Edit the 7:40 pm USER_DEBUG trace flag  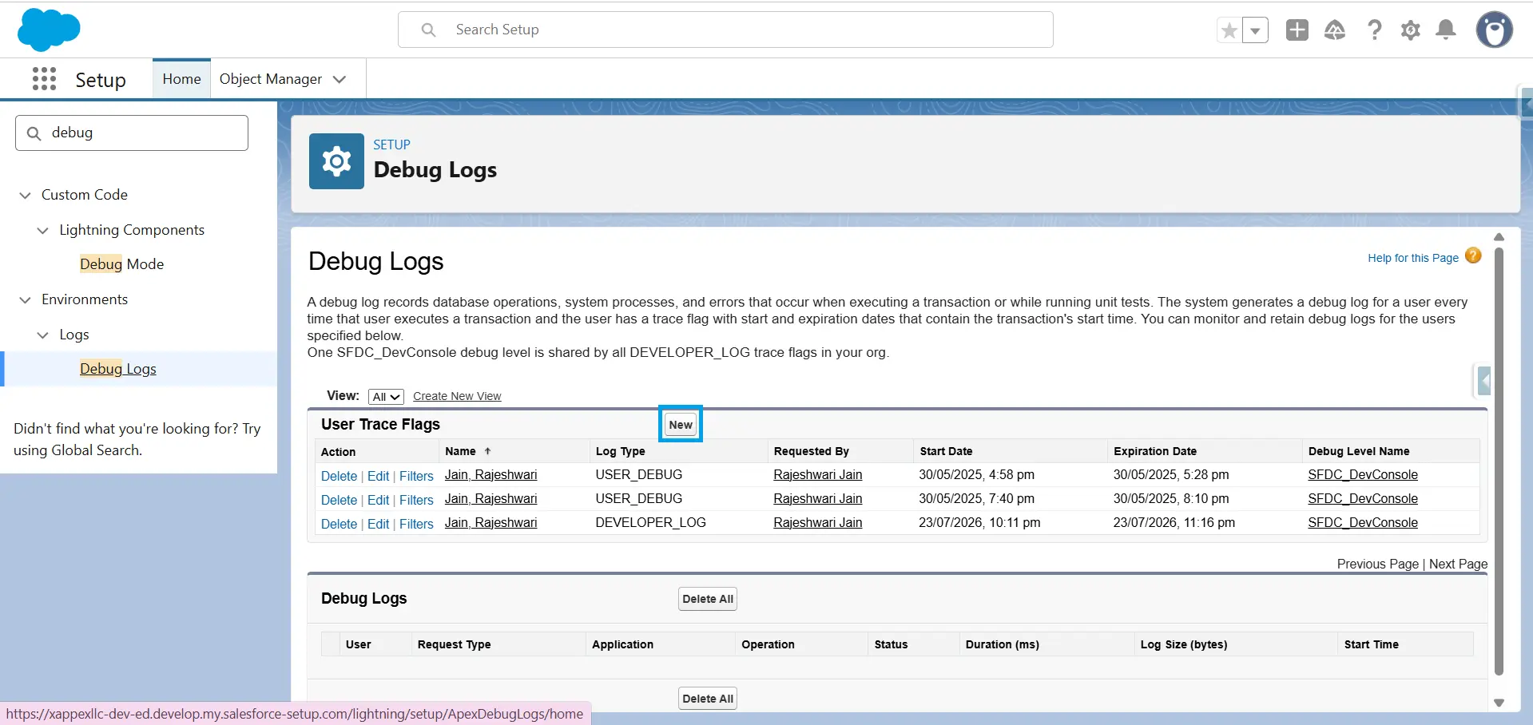[x=378, y=500]
